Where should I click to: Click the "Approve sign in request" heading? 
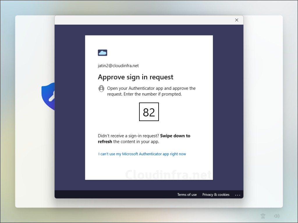coord(135,77)
